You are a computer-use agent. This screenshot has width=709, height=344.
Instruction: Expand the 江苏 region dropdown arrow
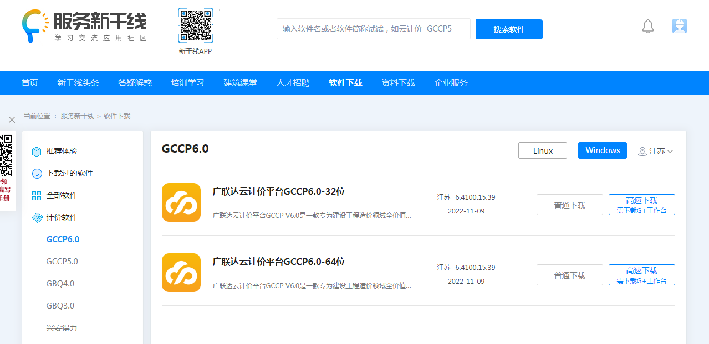coord(670,152)
